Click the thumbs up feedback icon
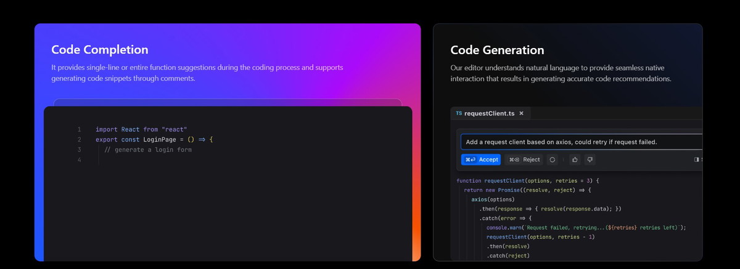Viewport: 740px width, 269px height. (575, 159)
